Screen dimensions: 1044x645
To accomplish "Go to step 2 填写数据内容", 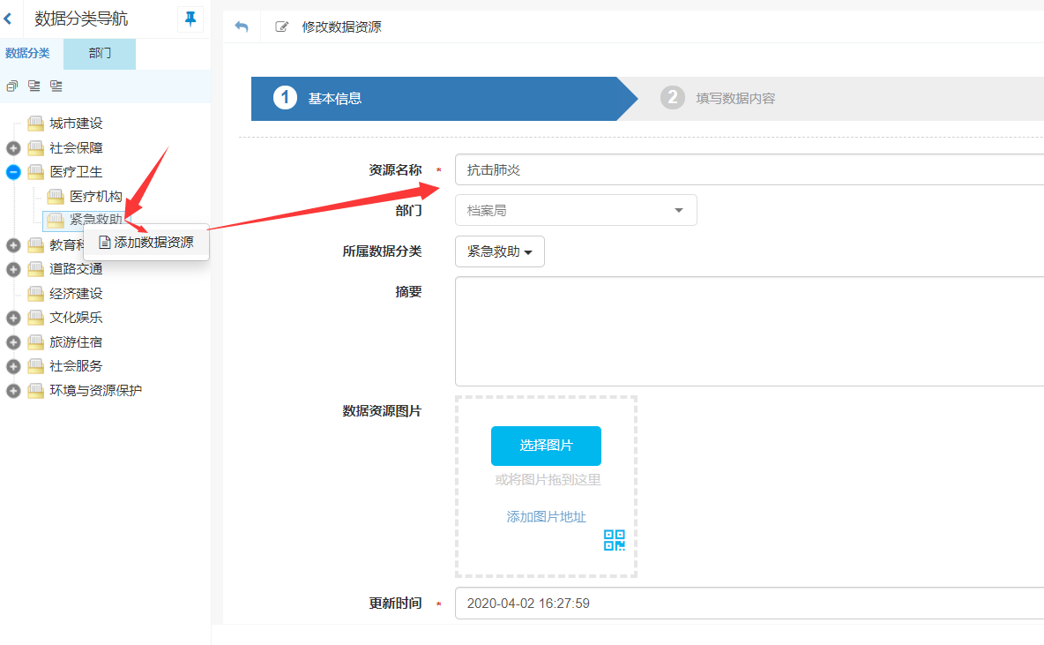I will [735, 98].
